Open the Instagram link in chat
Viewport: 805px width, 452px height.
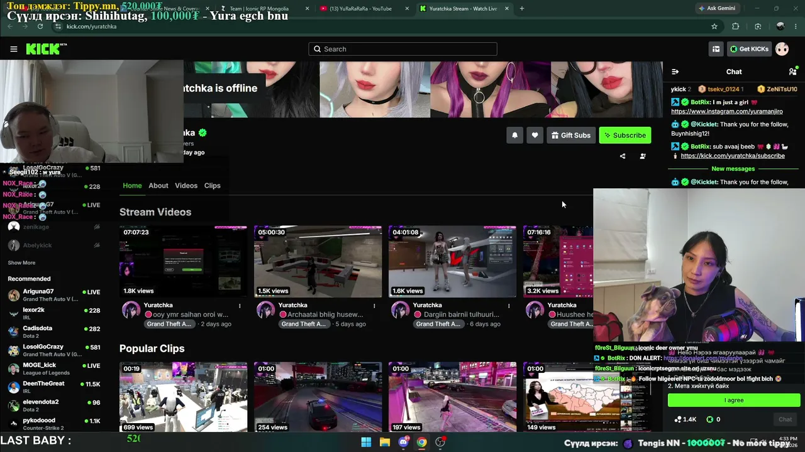[726, 111]
